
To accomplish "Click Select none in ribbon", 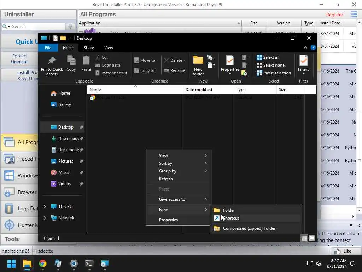I will pos(270,65).
